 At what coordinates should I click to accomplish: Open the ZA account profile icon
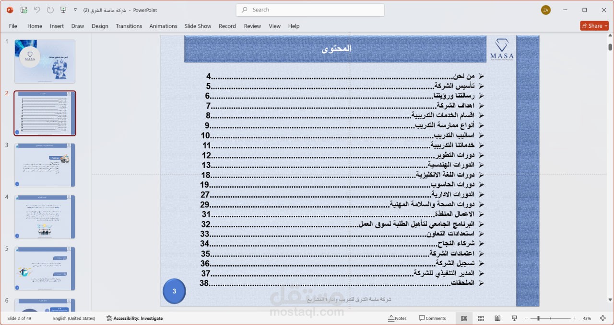[546, 10]
